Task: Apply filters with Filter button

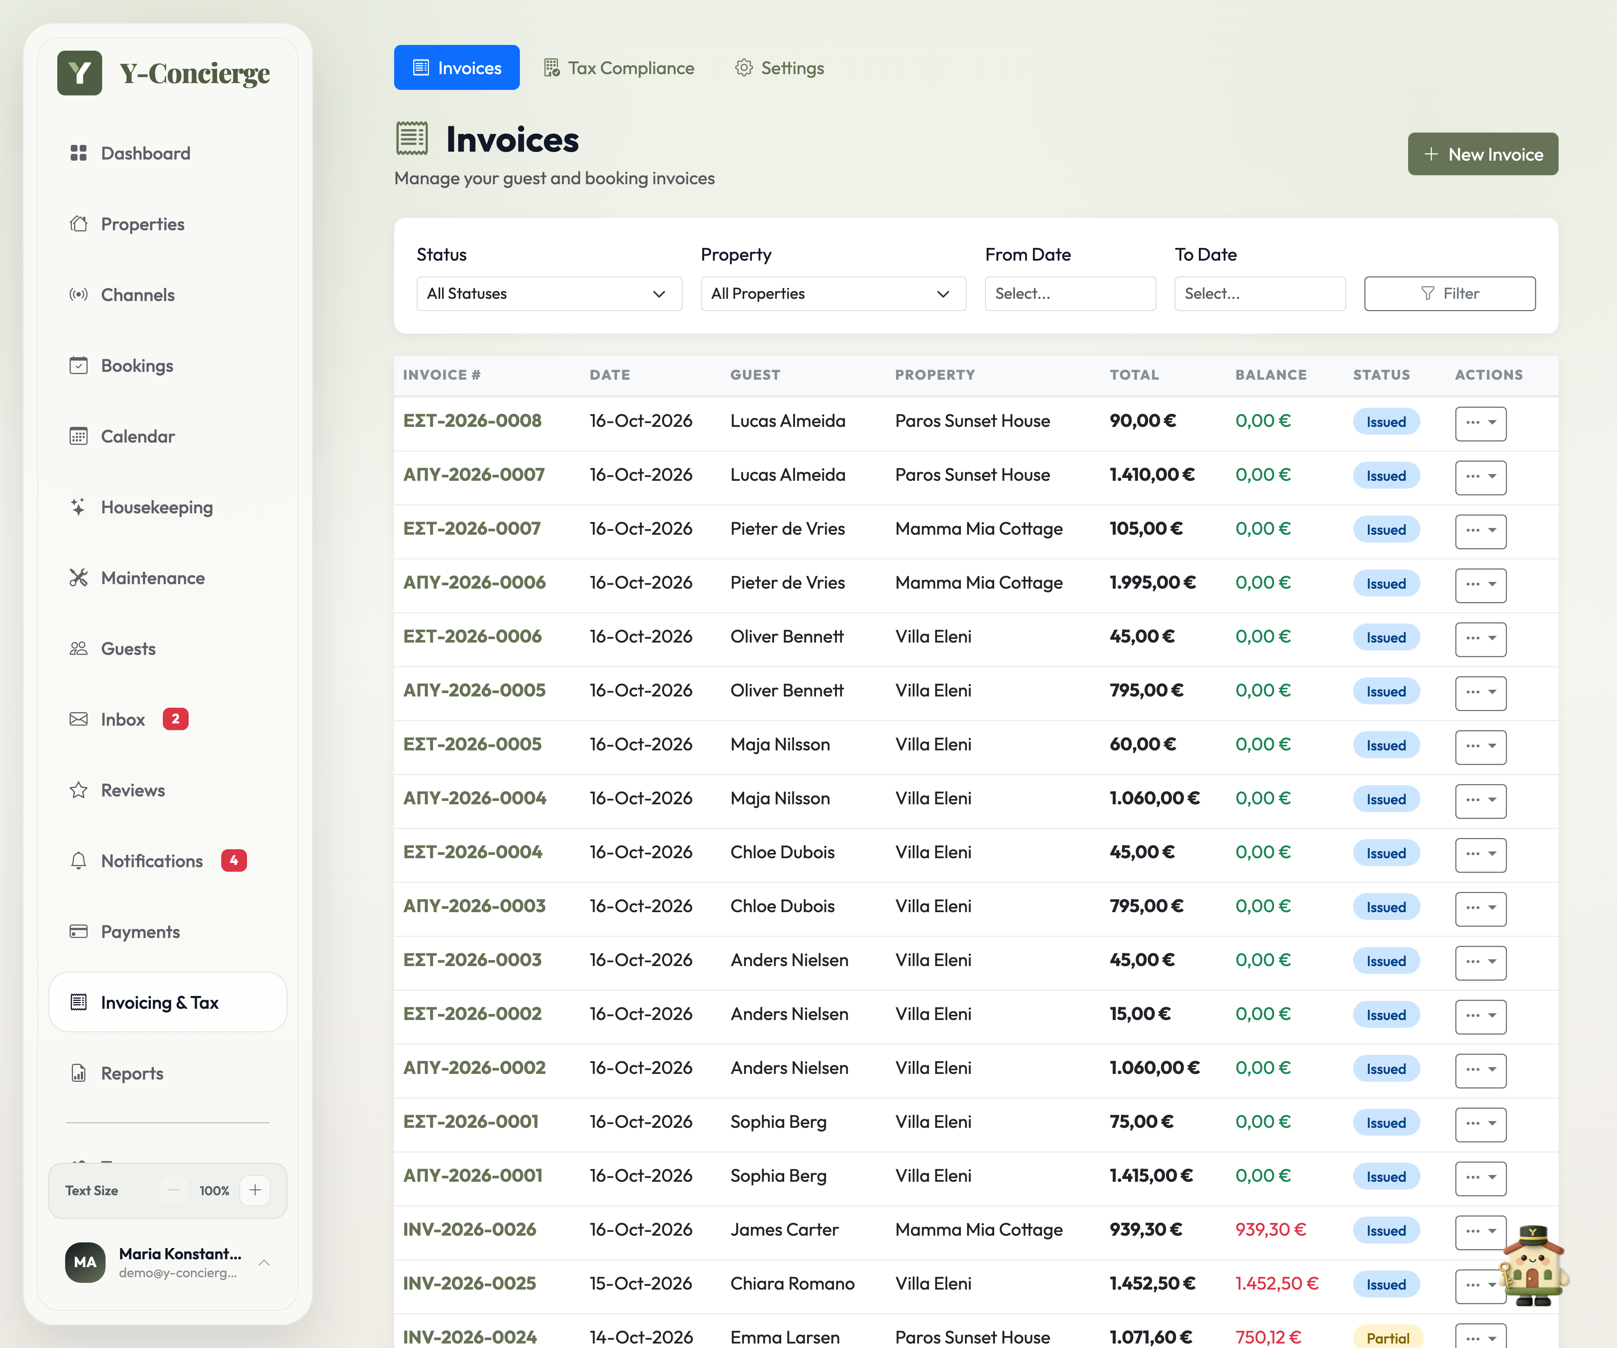Action: click(x=1449, y=294)
